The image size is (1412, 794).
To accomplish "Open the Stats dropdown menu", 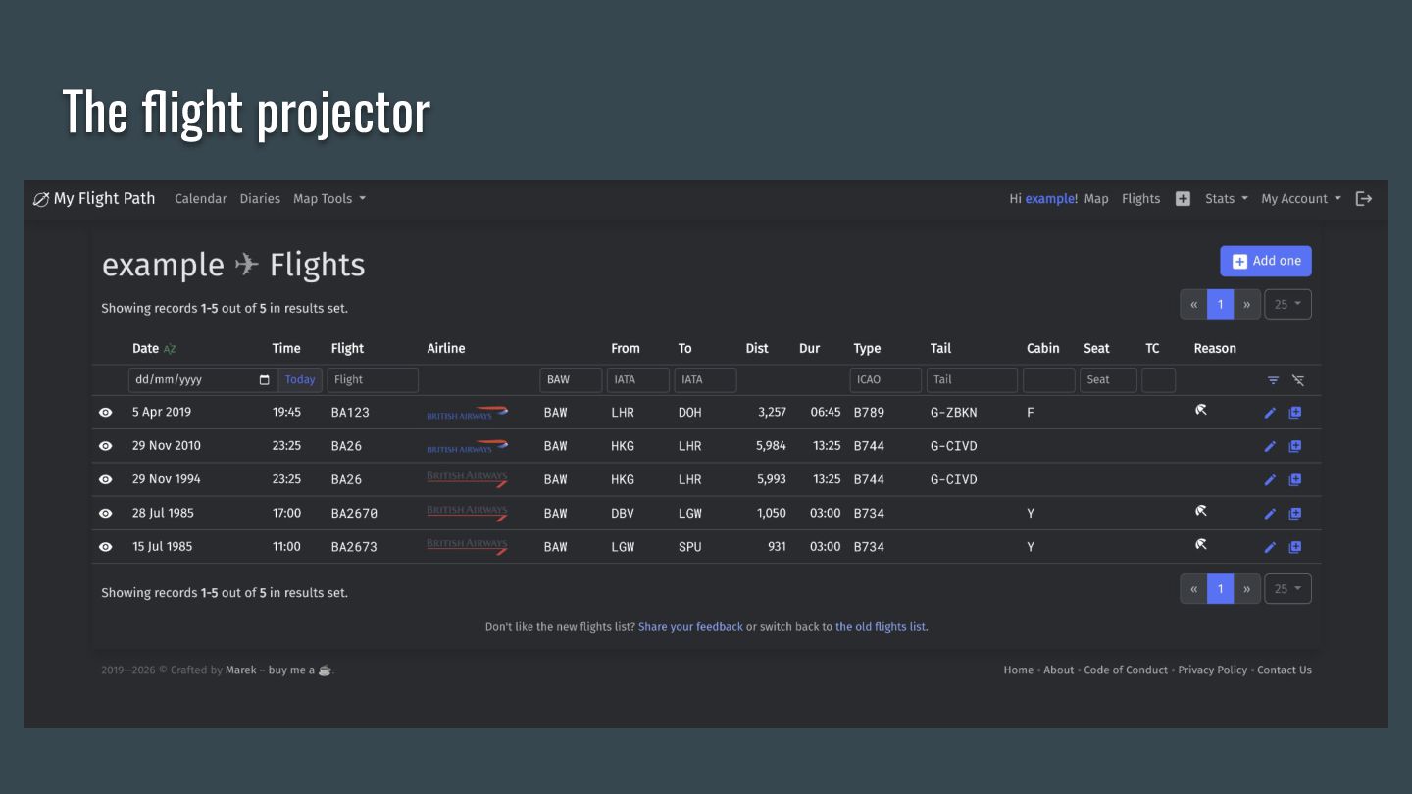I will pos(1227,198).
